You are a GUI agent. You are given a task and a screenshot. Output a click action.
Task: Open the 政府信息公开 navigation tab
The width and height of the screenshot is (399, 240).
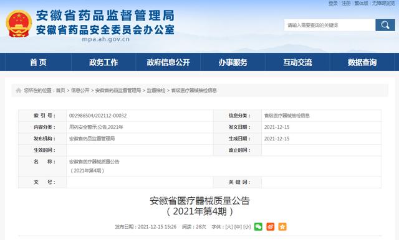point(168,62)
